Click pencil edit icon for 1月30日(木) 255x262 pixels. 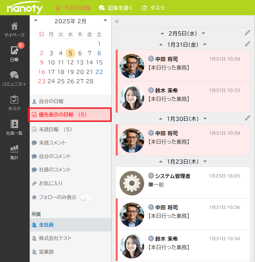point(247,118)
